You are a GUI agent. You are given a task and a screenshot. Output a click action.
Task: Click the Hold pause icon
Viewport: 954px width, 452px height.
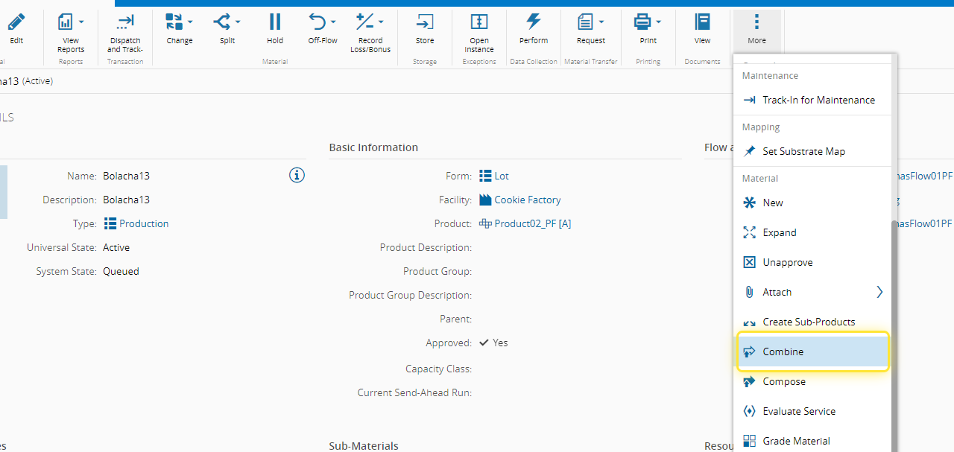[275, 22]
